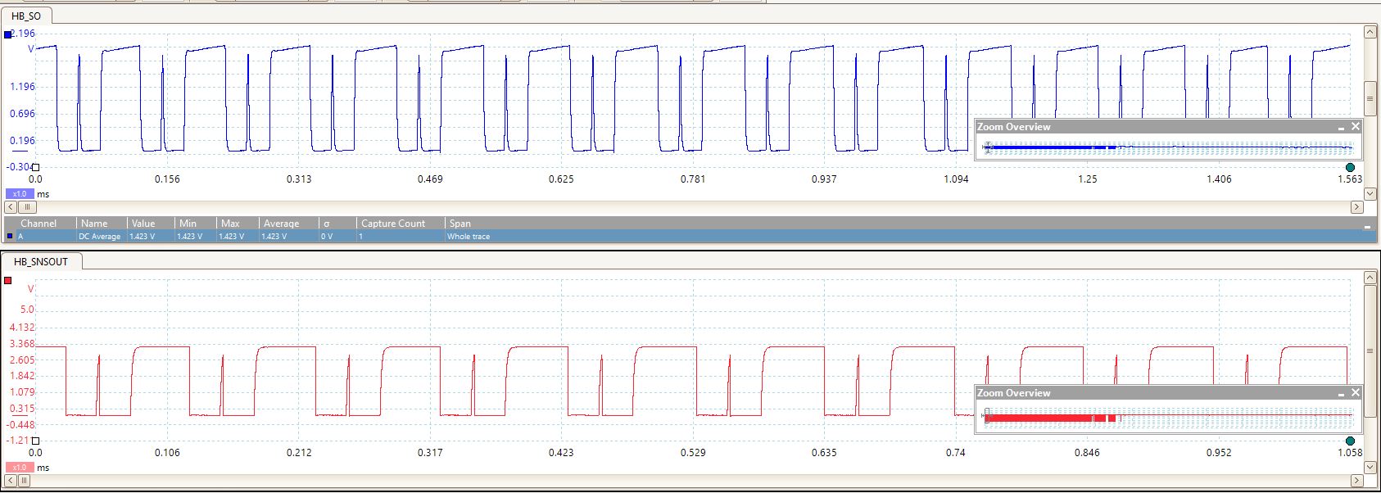Switch to the HB_SO view tab
The height and width of the screenshot is (493, 1381).
click(26, 16)
